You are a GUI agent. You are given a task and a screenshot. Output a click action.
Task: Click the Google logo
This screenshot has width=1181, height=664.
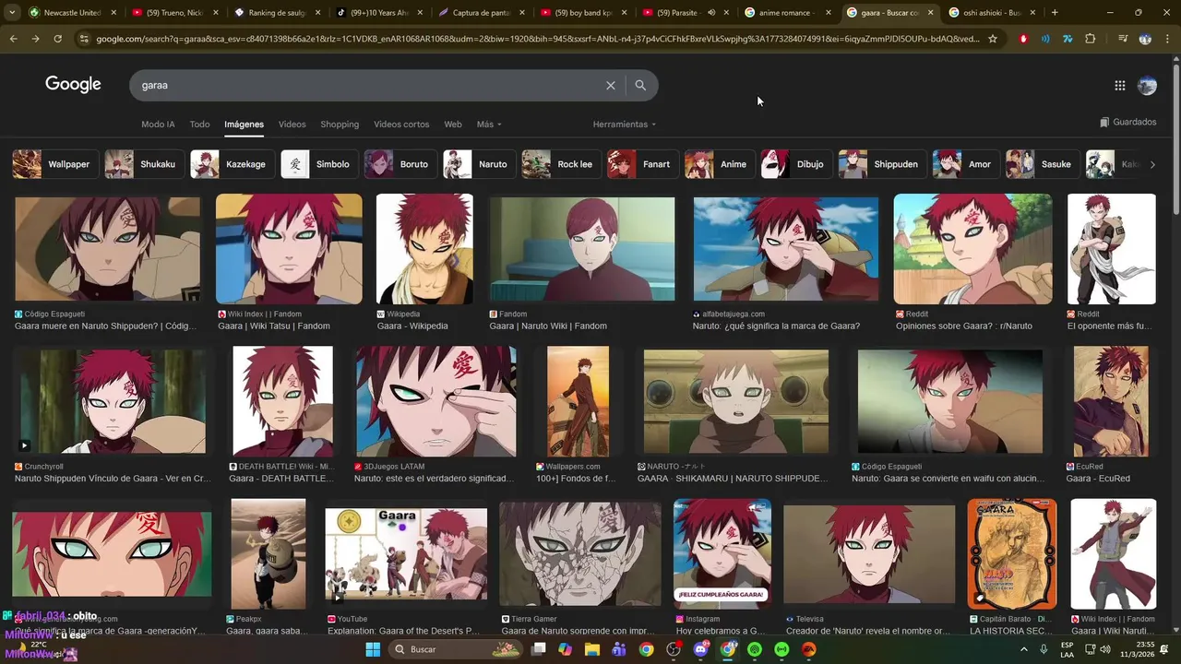click(x=73, y=85)
